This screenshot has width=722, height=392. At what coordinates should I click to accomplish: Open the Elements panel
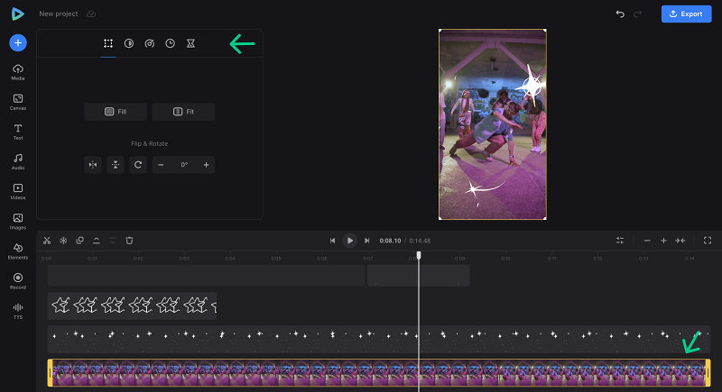(x=18, y=251)
